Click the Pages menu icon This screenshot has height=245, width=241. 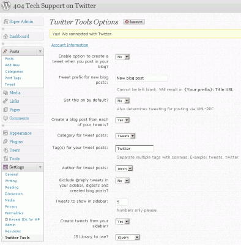6,110
